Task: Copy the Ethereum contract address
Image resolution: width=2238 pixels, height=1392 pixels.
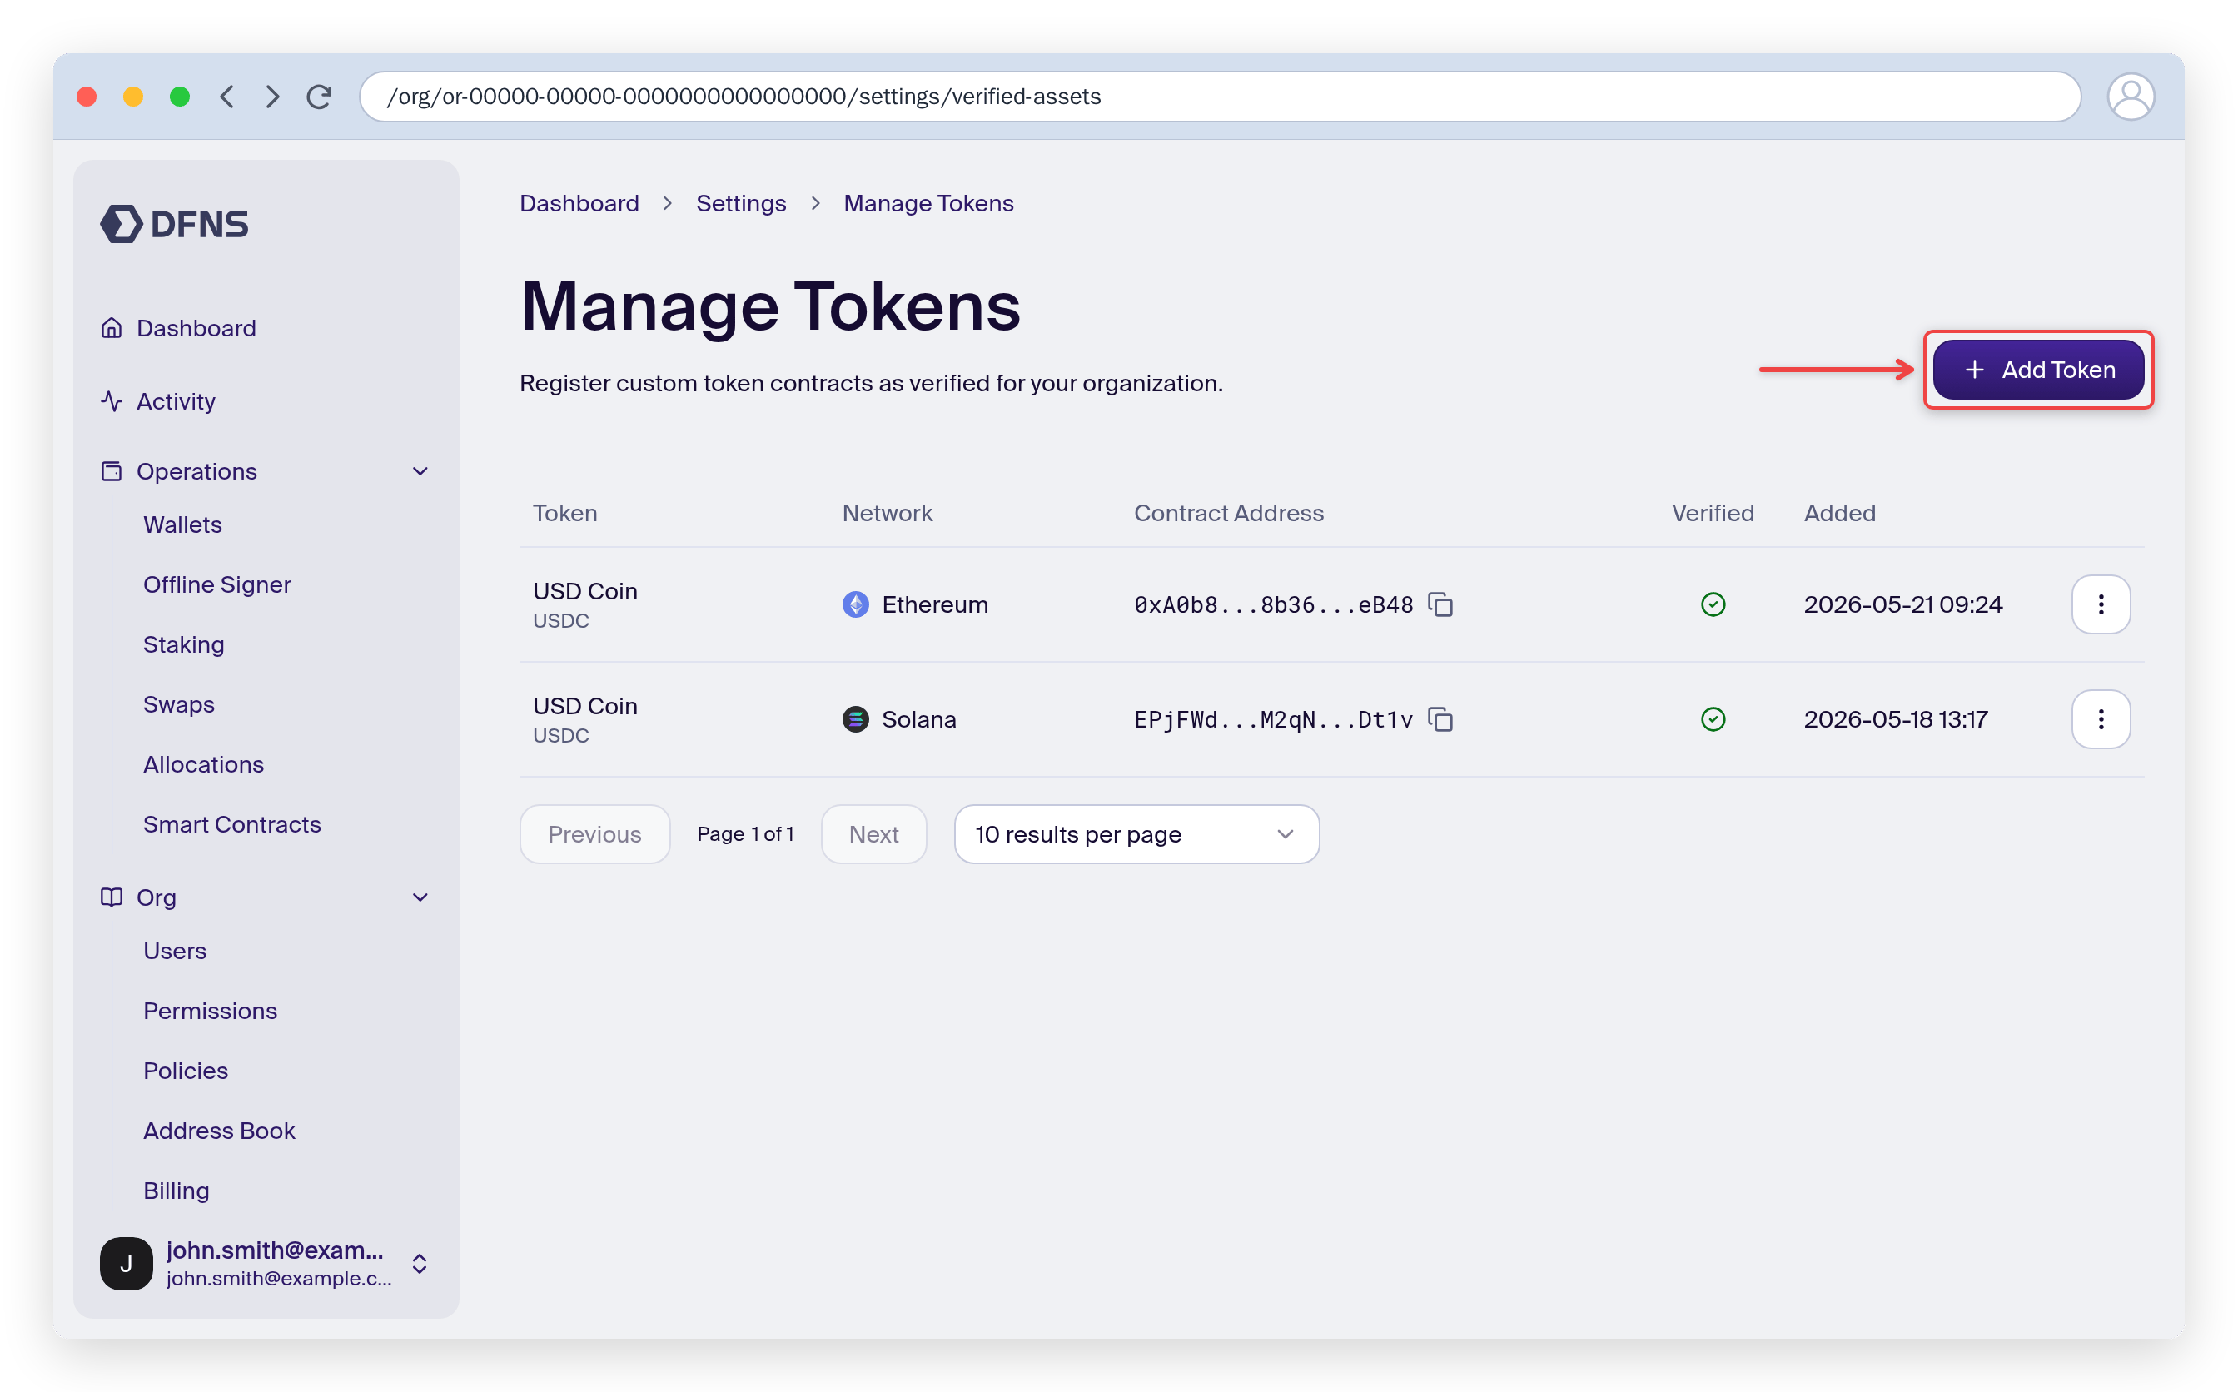Action: tap(1440, 605)
